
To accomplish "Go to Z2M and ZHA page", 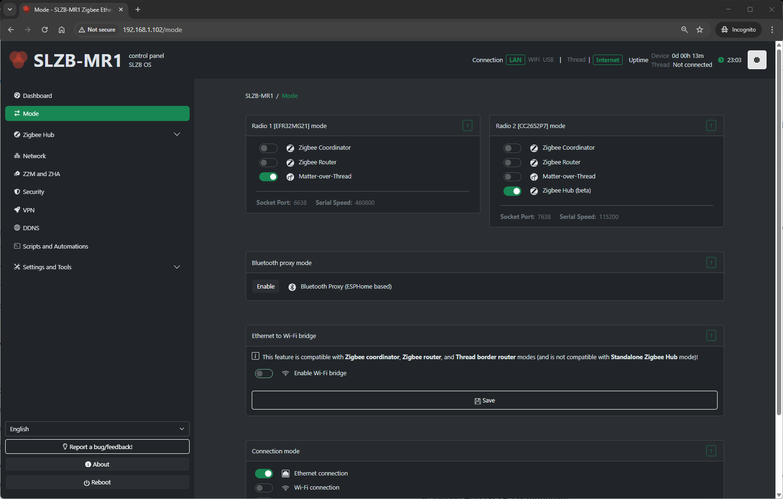I will click(41, 174).
